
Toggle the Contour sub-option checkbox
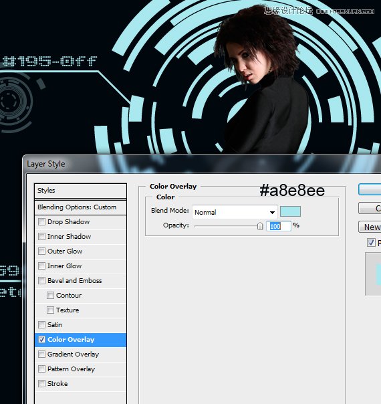(x=50, y=295)
